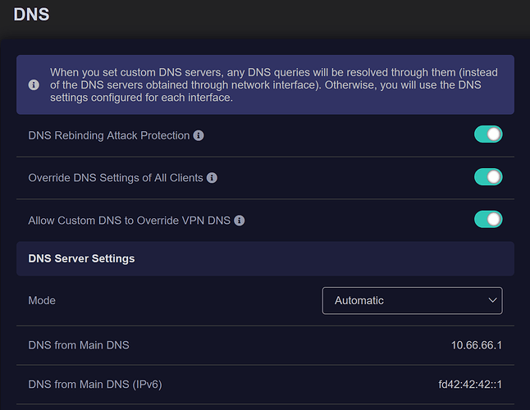Click info icon next to Override DNS Settings

(x=212, y=178)
